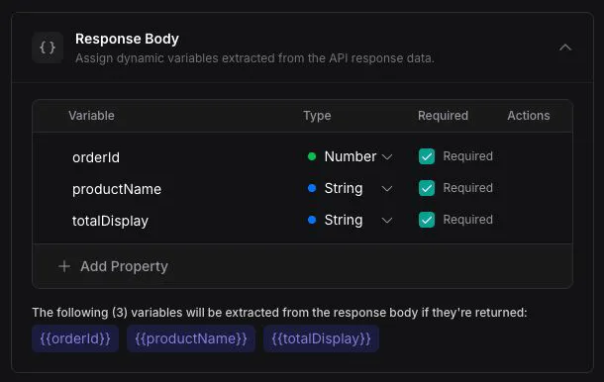Edit the totalDisplay variable name field
This screenshot has width=604, height=382.
[x=110, y=221]
